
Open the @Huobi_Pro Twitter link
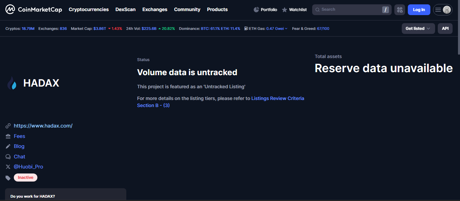[29, 167]
